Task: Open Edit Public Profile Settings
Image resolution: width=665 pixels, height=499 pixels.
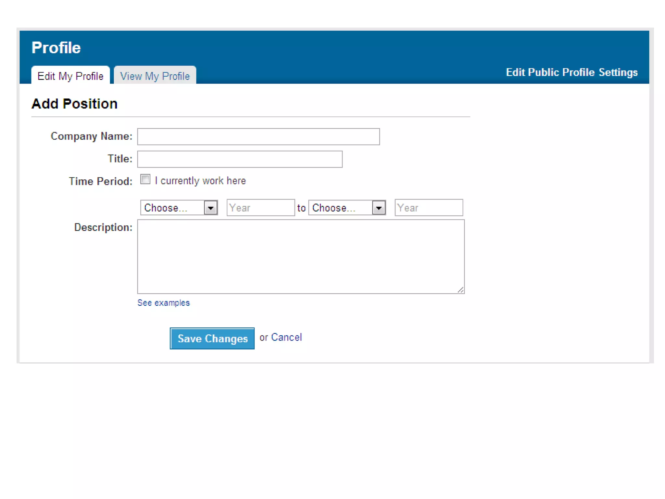Action: (x=571, y=72)
